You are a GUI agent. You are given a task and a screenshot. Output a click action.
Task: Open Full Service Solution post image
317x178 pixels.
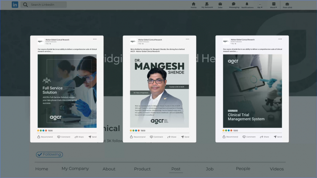pos(67,91)
